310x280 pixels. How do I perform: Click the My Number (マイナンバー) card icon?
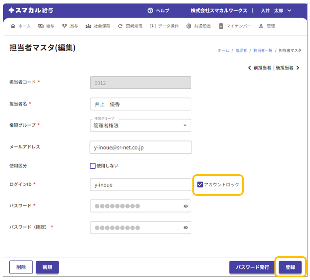tap(221, 26)
